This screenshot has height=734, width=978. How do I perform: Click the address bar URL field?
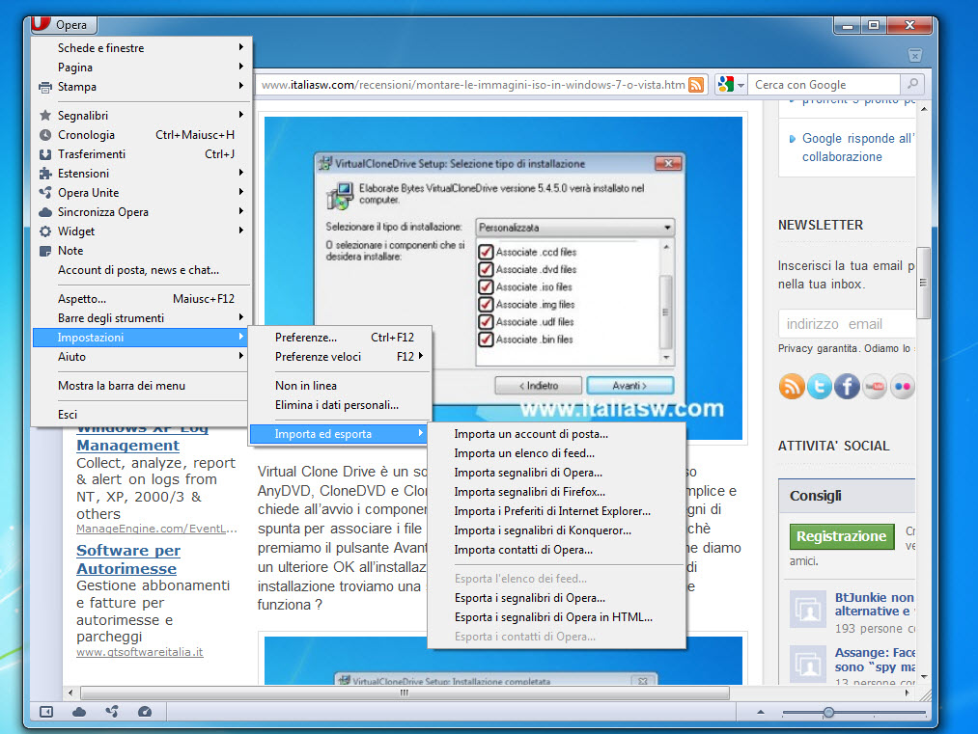(473, 85)
